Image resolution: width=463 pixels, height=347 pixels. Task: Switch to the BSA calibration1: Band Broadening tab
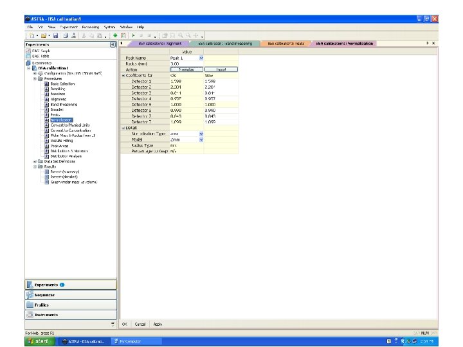pyautogui.click(x=225, y=44)
